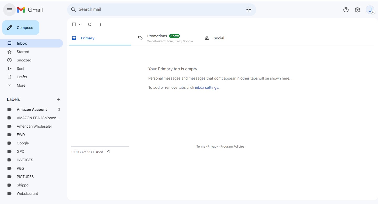The image size is (378, 204).
Task: Open the Privacy link
Action: tap(213, 147)
